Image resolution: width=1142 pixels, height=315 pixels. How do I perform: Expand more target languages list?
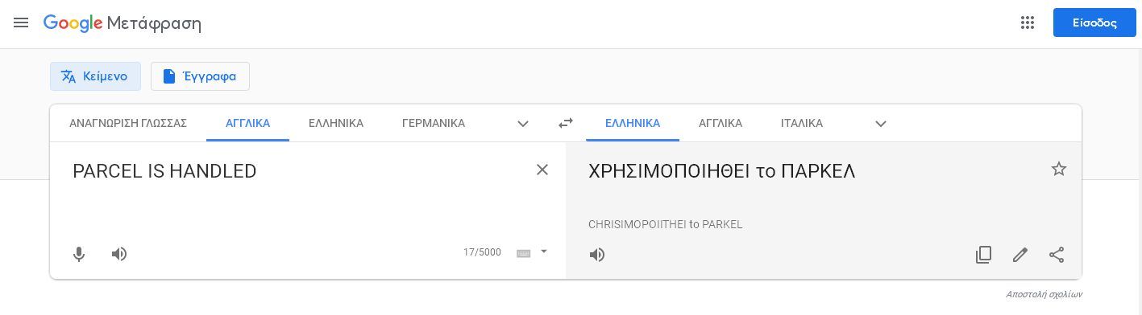[x=881, y=124]
